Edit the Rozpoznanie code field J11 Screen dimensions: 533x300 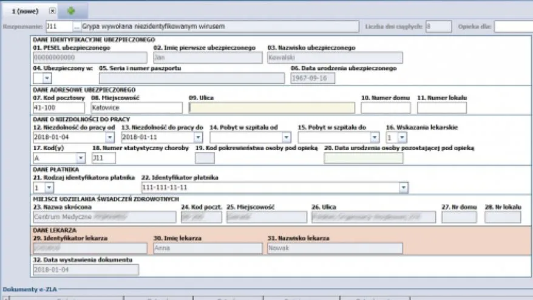point(59,27)
